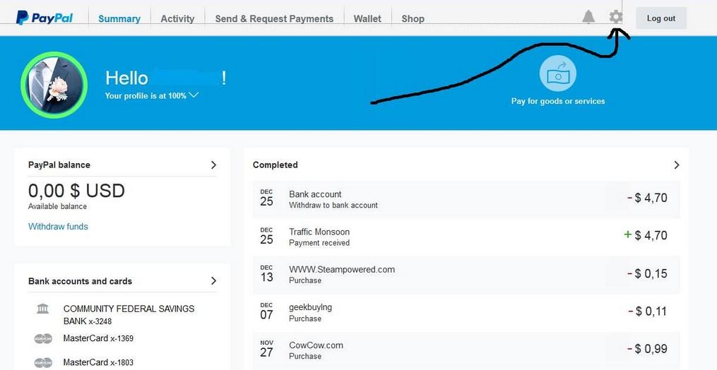717x370 pixels.
Task: Open the notifications bell icon
Action: 588,18
